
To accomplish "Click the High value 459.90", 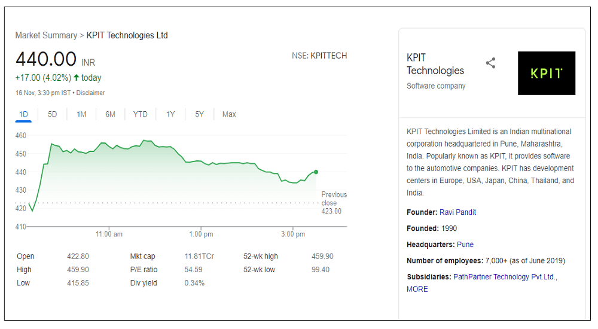I will point(78,269).
